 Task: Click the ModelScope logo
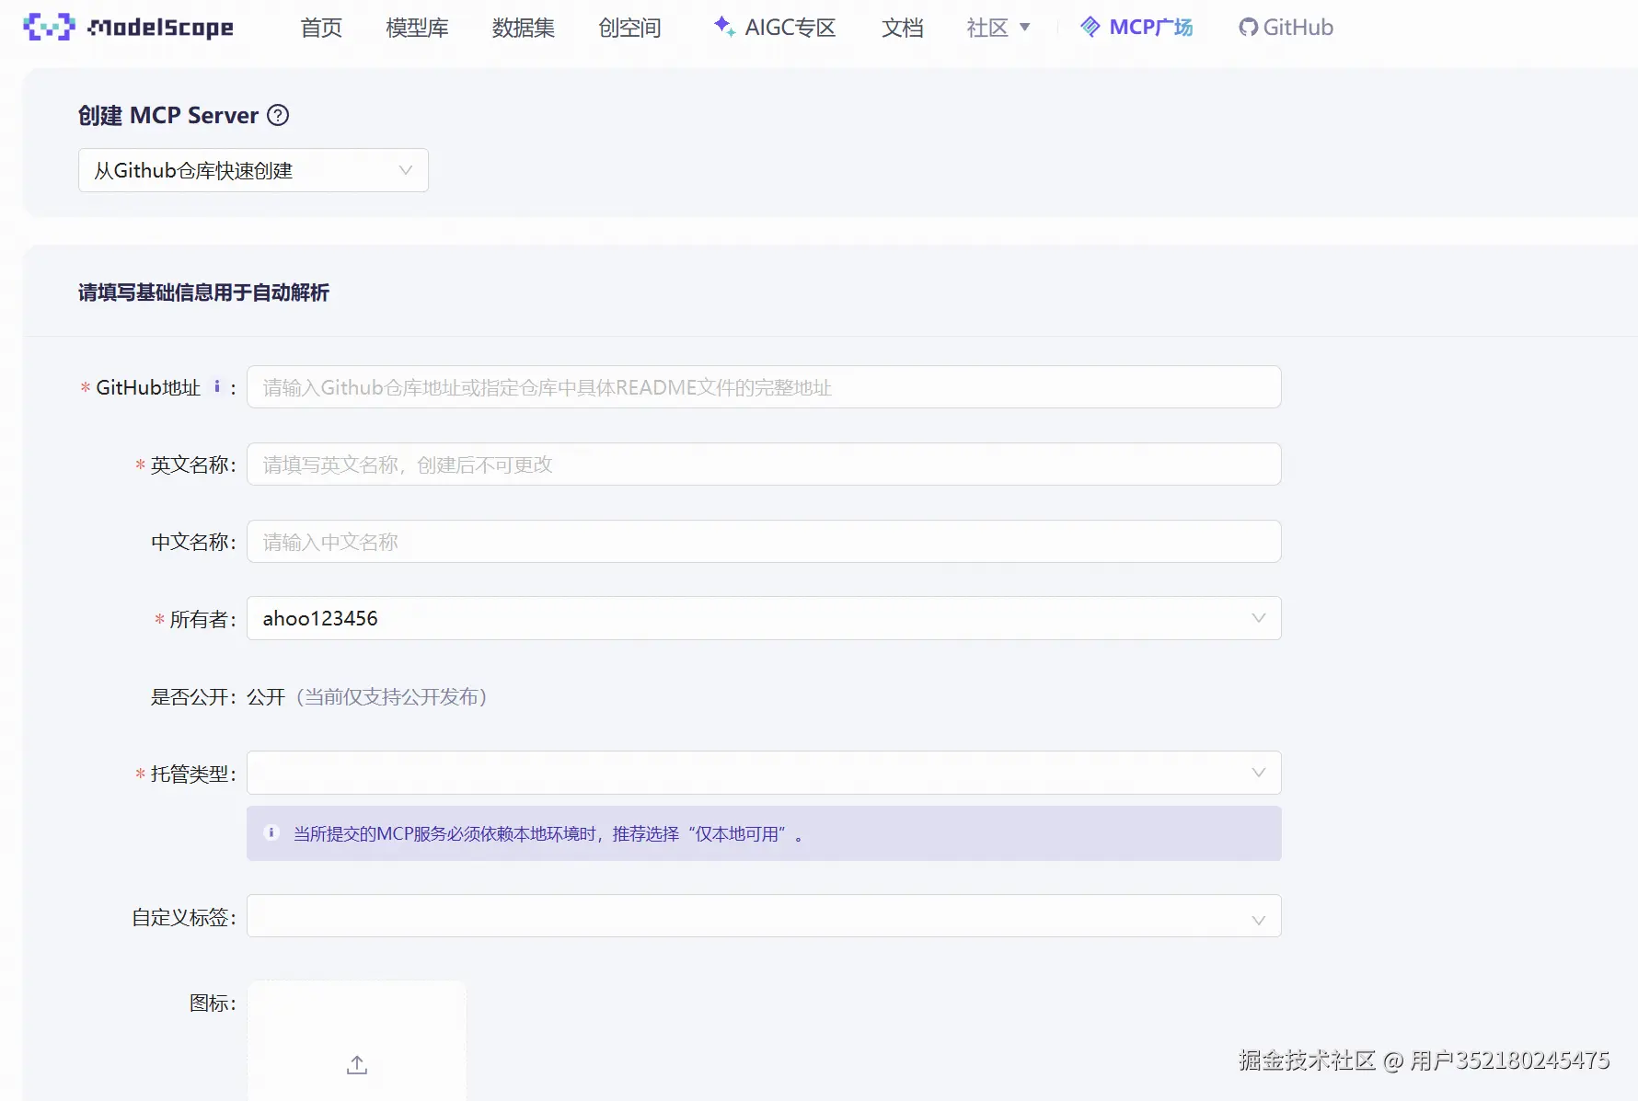click(x=128, y=28)
